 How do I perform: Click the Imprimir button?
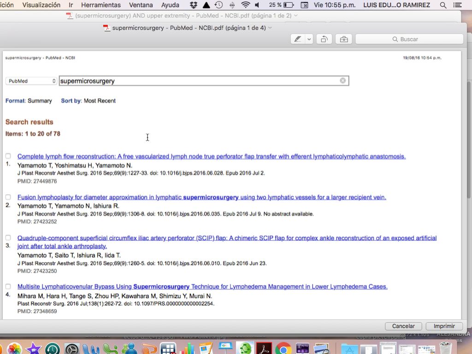pyautogui.click(x=444, y=326)
